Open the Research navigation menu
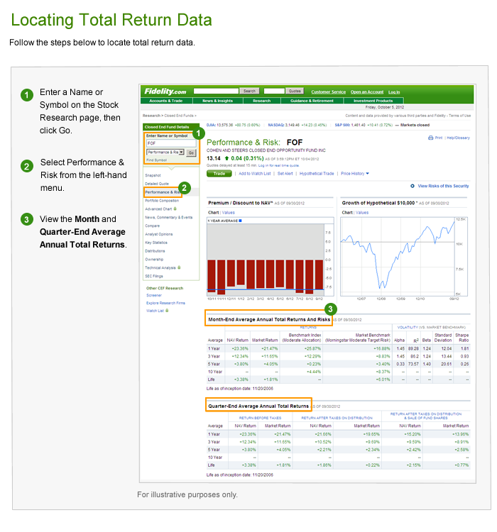Viewport: 497px width, 532px height. [x=261, y=101]
